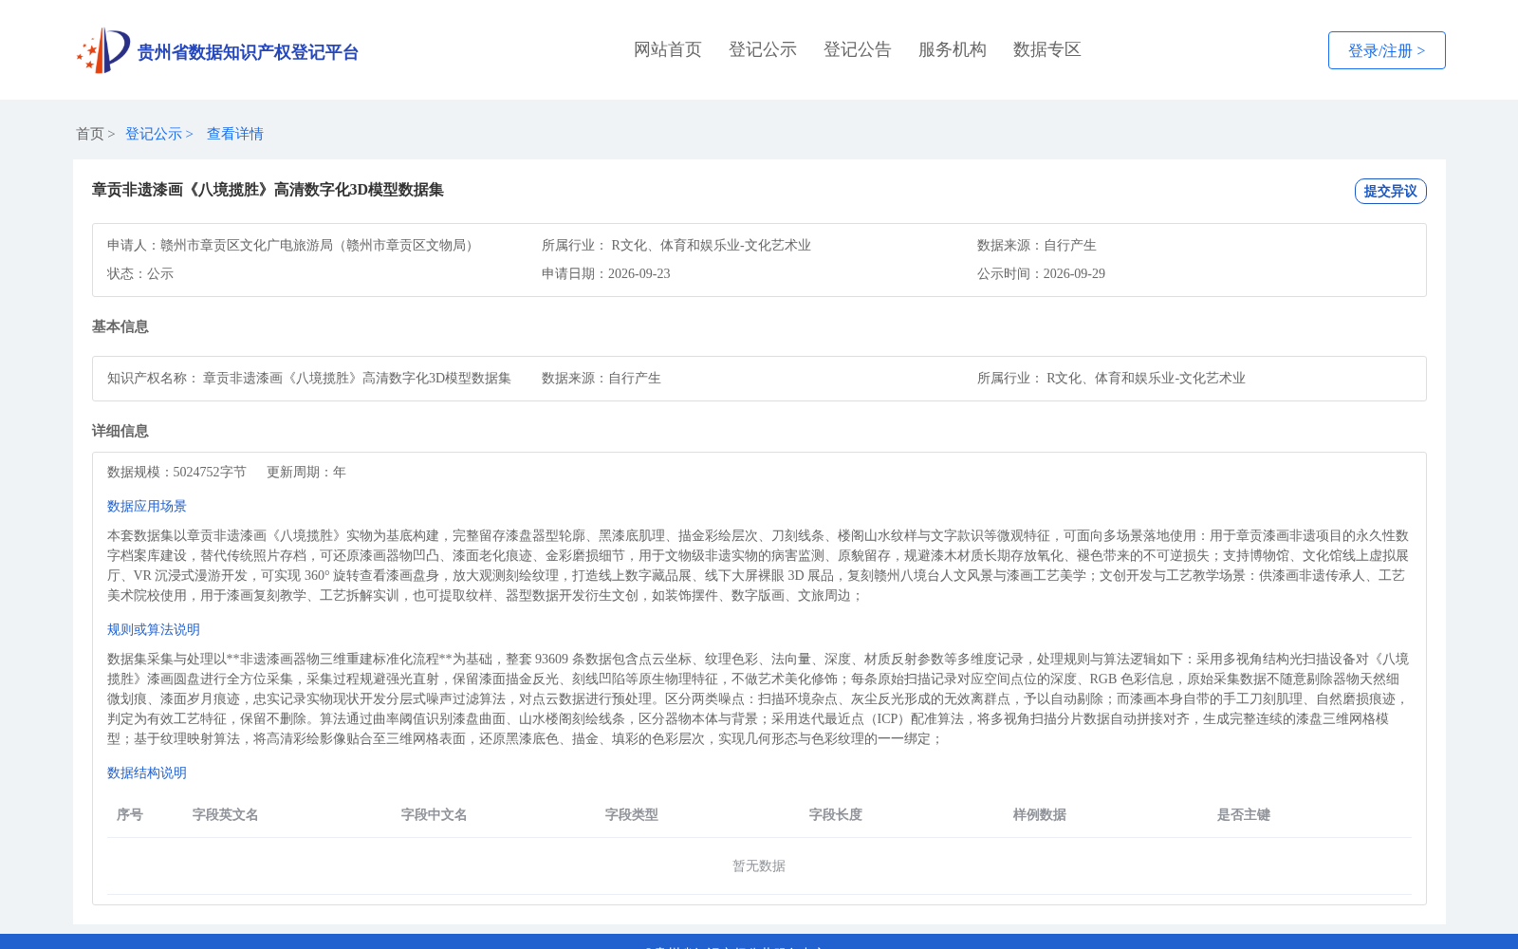Select 服务机构 in the top menu
The image size is (1518, 949).
953,49
